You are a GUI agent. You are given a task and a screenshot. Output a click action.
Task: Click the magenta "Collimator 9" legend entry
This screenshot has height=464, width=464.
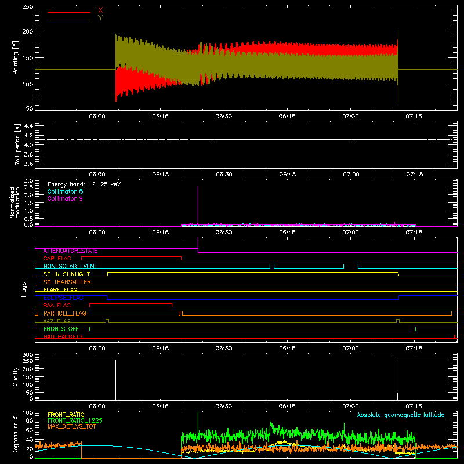[x=65, y=198]
